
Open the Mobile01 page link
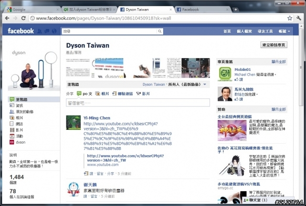tap(243, 69)
